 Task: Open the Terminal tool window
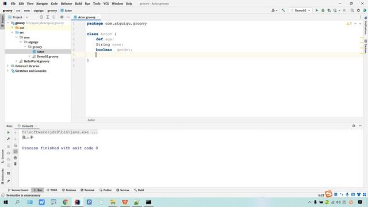coord(87,190)
